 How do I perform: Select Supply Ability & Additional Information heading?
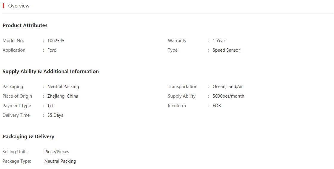pos(51,71)
